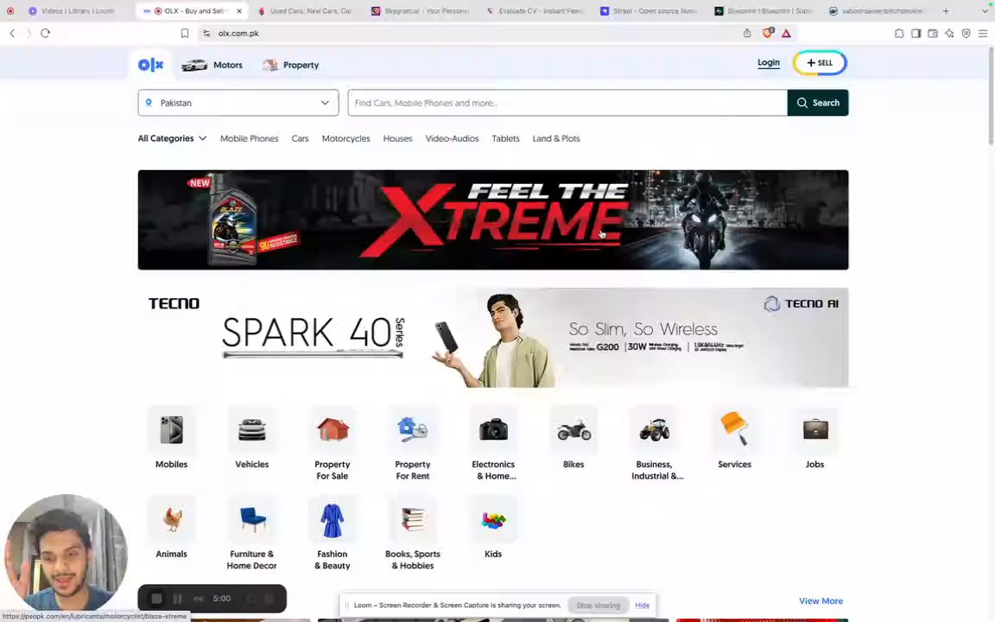Click the Brave rewards triangle icon
This screenshot has height=622, width=995.
click(x=786, y=33)
